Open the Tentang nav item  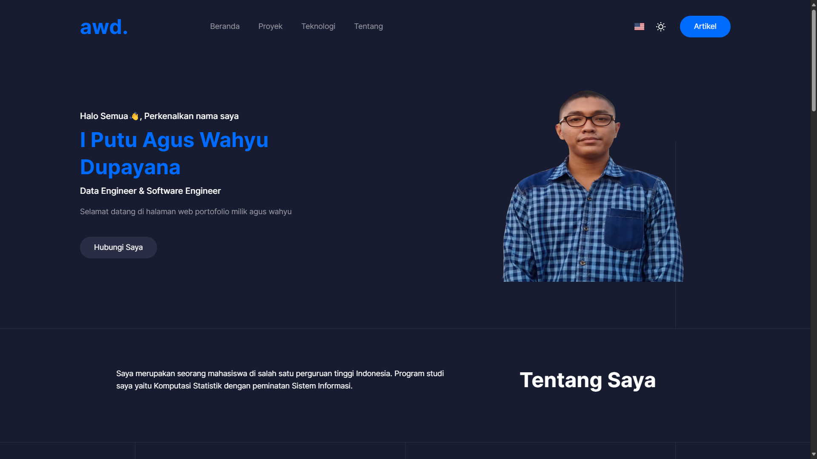(x=369, y=26)
